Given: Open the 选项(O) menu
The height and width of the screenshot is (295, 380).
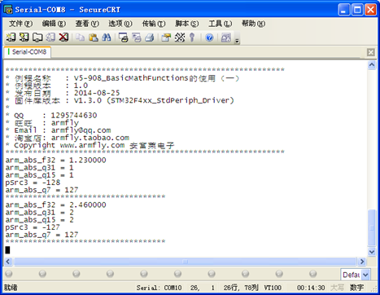Looking at the screenshot, I should pos(120,24).
